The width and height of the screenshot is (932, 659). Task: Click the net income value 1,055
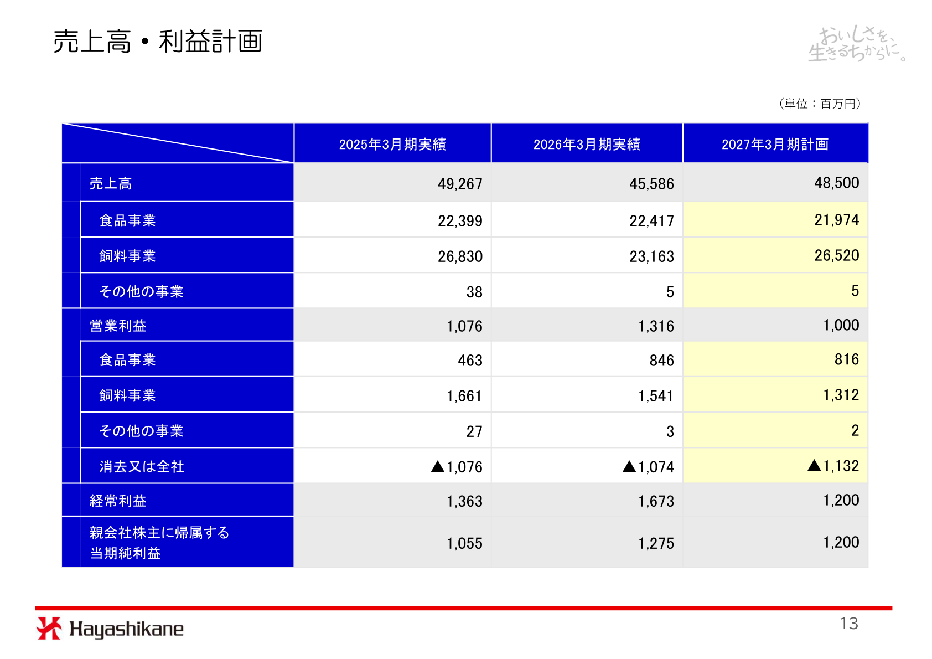coord(464,543)
